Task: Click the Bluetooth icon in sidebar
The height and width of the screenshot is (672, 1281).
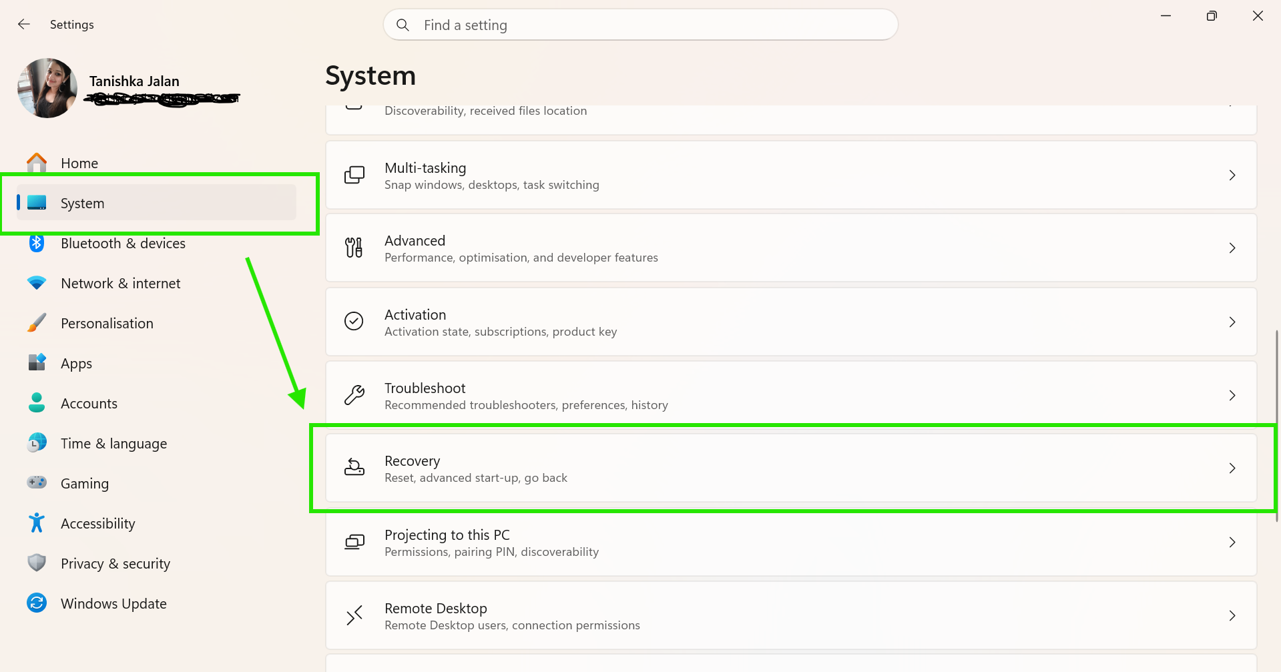Action: click(x=37, y=243)
